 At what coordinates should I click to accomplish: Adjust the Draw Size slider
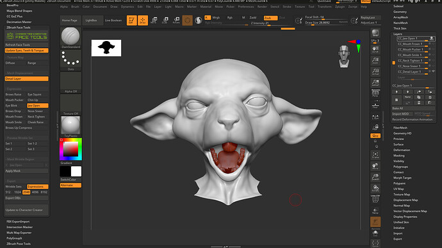point(327,22)
